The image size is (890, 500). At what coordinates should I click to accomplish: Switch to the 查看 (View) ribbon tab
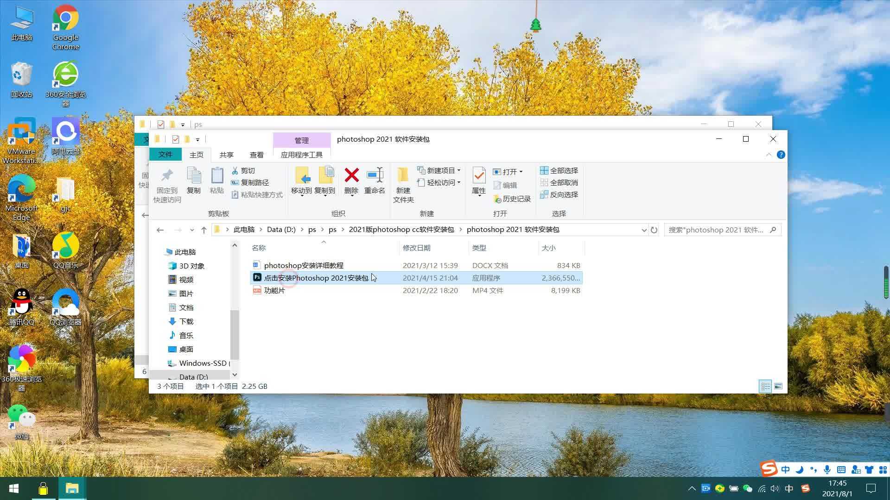[257, 155]
